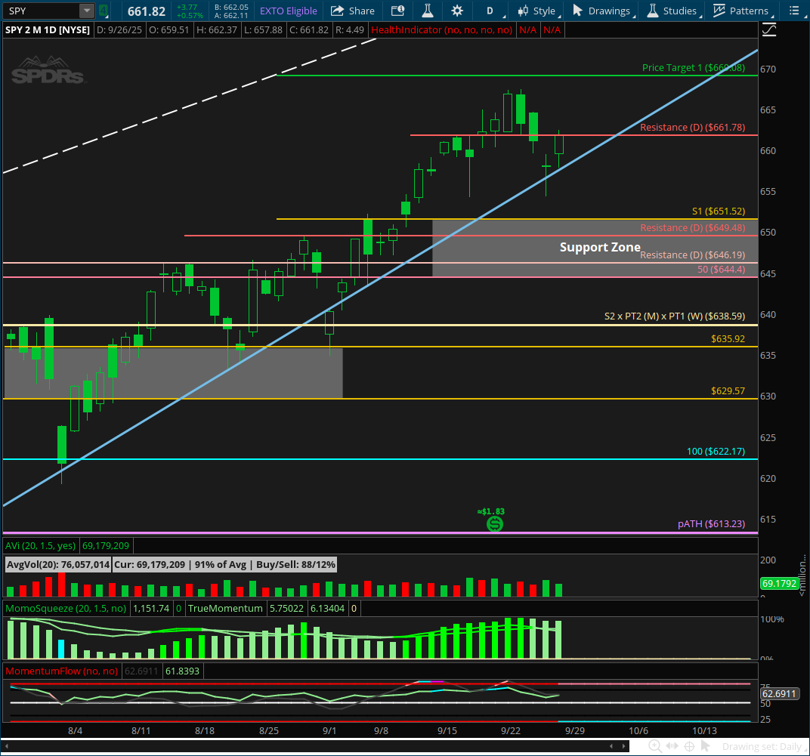This screenshot has height=756, width=810.
Task: Click the AvgVol(20): 76,057,014 label
Action: tap(58, 564)
